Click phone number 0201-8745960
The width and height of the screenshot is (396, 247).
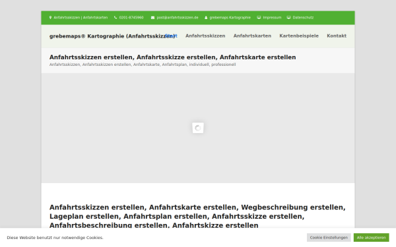pos(131,18)
